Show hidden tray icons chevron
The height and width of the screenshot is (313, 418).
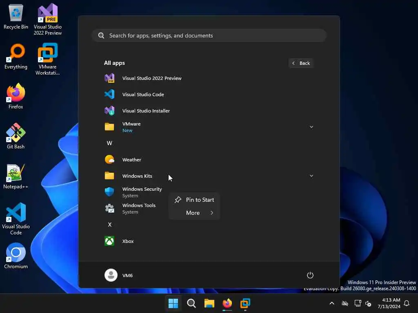click(332, 303)
